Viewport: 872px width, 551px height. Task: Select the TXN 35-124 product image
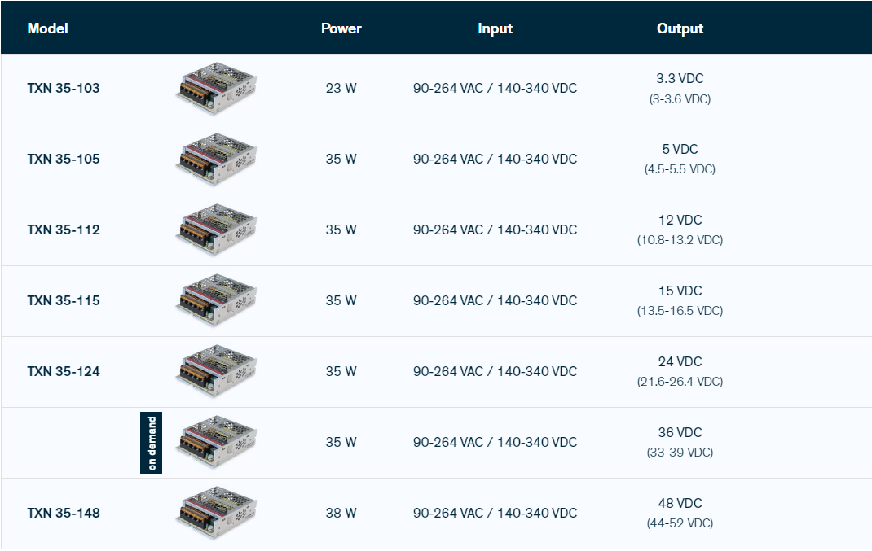click(x=216, y=372)
